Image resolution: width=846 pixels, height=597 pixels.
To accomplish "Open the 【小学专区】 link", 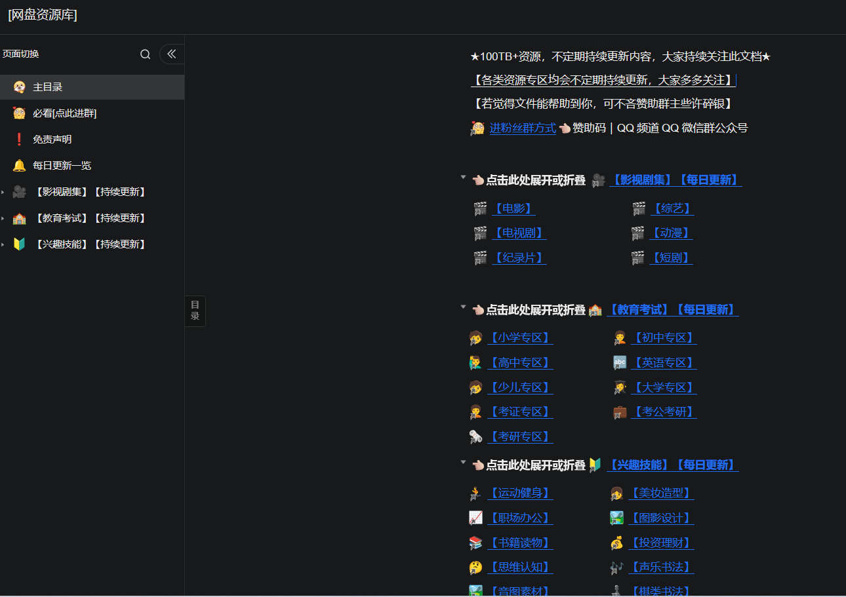I will pyautogui.click(x=520, y=338).
